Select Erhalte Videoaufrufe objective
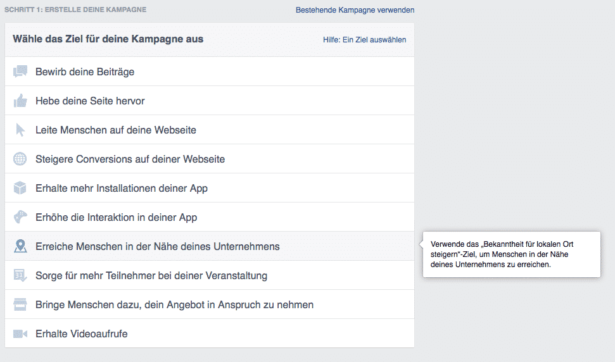This screenshot has width=615, height=362. [82, 334]
